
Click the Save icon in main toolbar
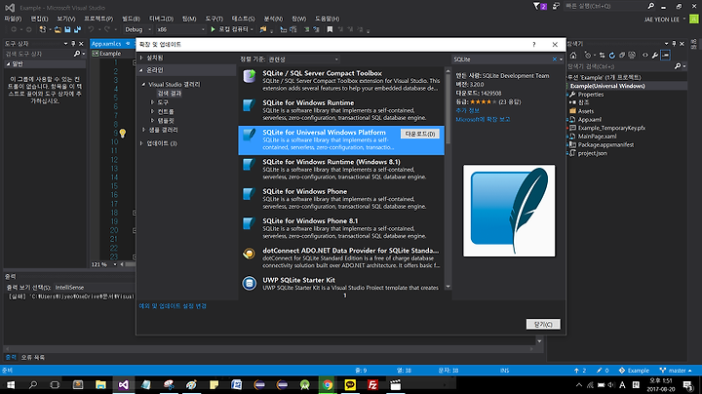[67, 29]
